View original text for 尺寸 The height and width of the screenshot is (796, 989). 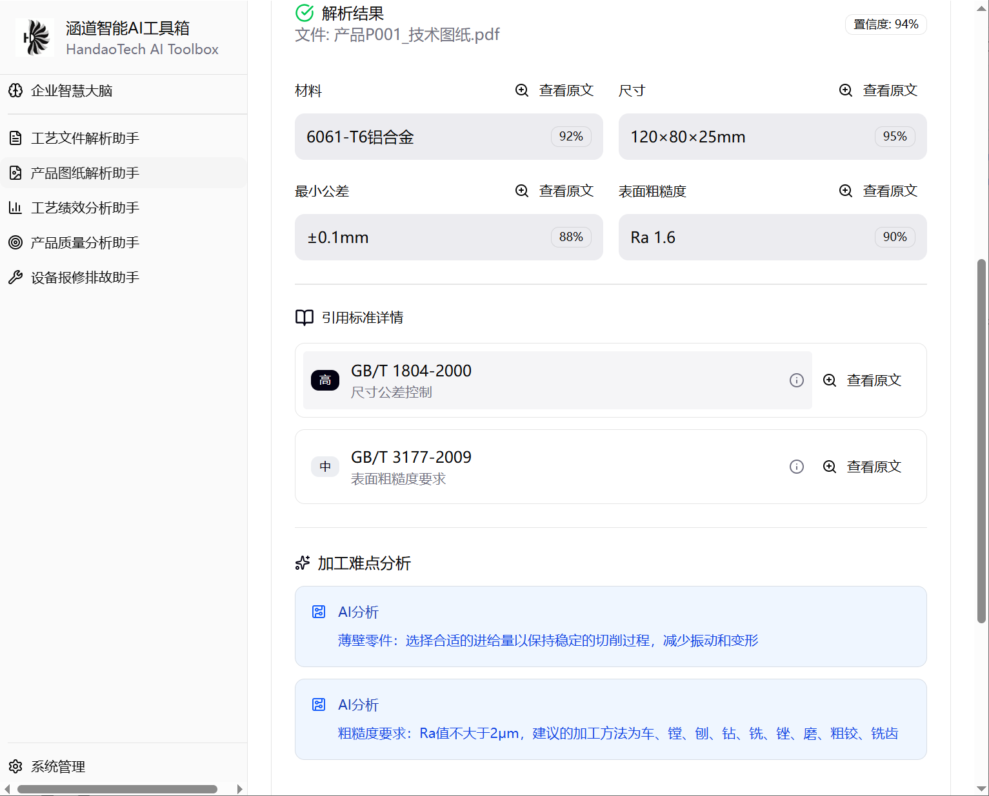tap(879, 90)
